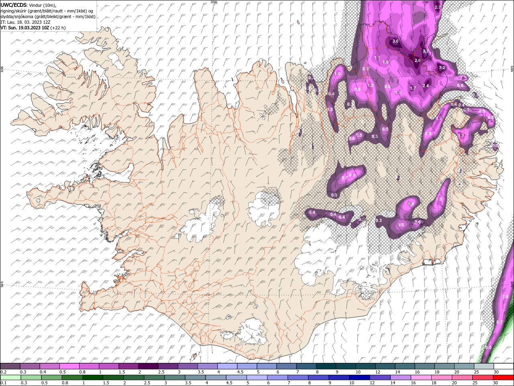The image size is (514, 386).
Task: Click the '3.7' precipitation value on the map
Action: click(426, 51)
